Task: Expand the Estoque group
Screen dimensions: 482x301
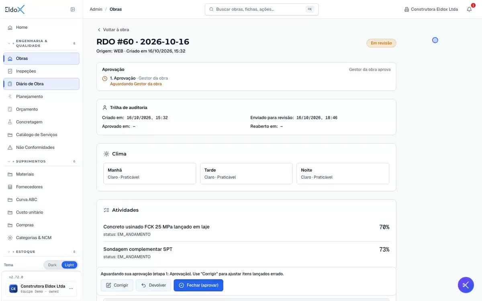Action: (x=41, y=252)
